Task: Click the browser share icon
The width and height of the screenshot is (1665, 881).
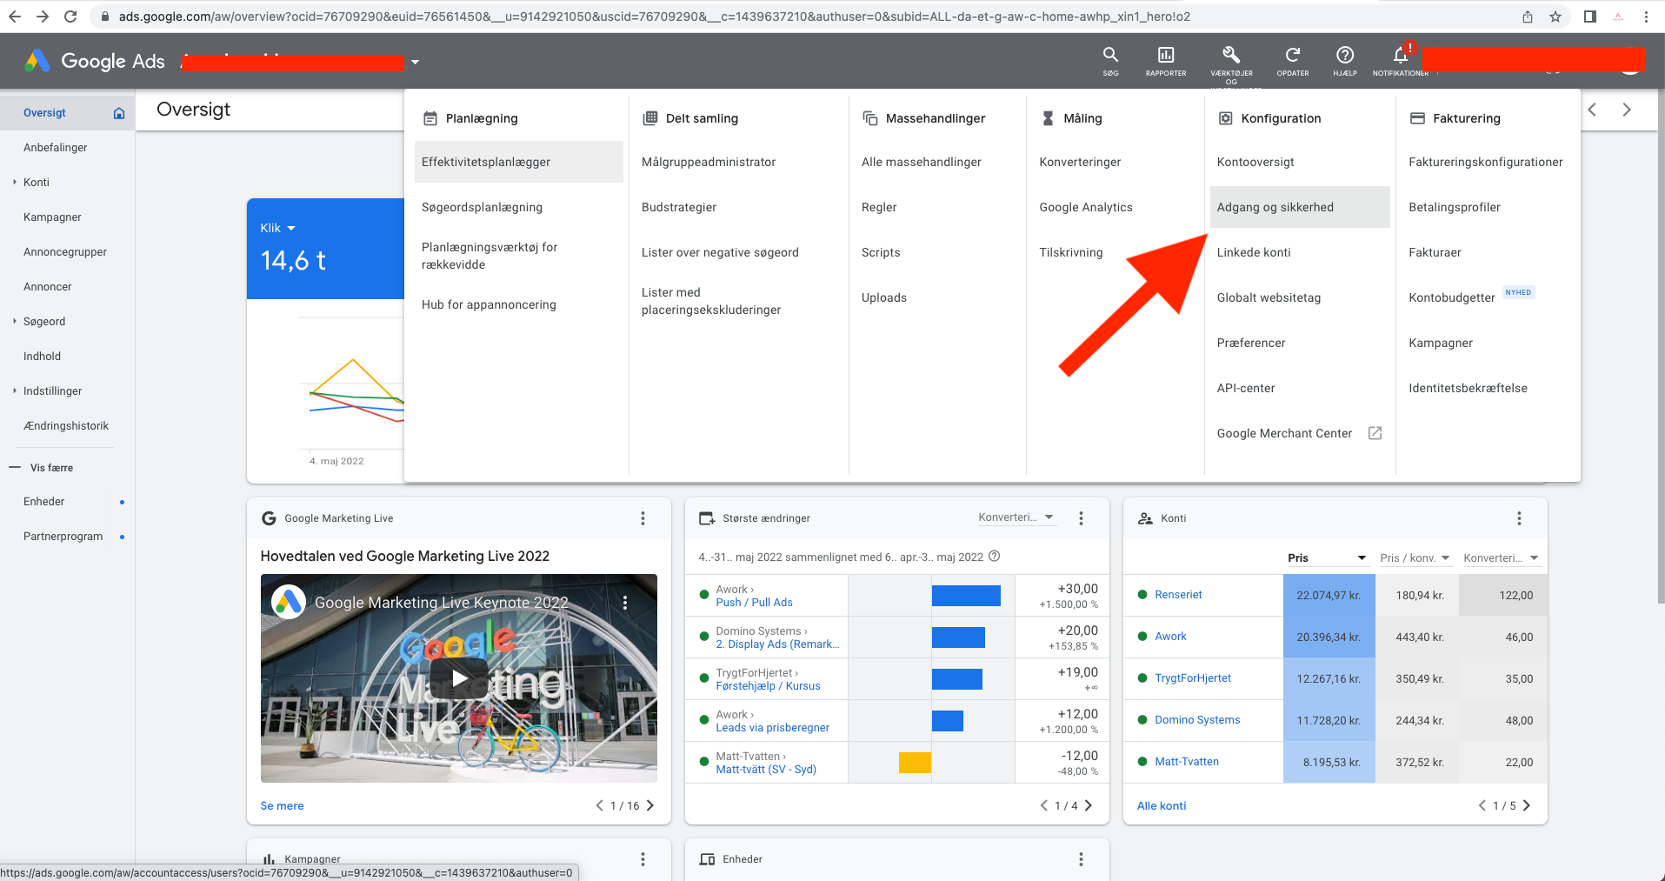Action: tap(1528, 17)
